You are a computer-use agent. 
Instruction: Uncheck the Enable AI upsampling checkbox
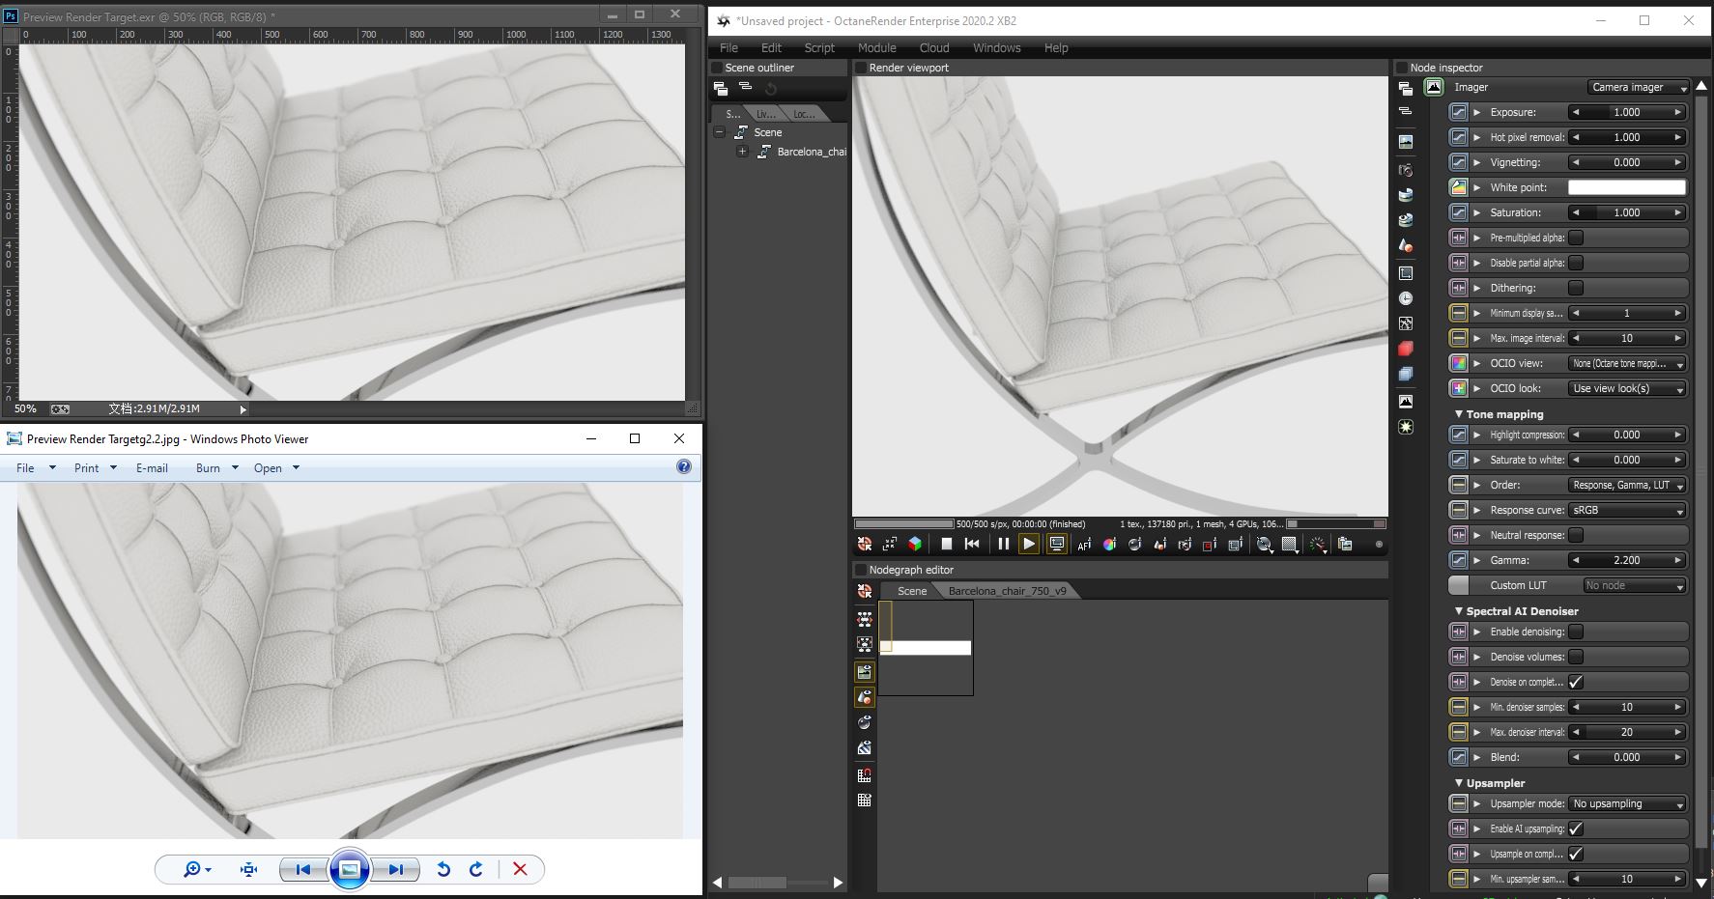(x=1576, y=829)
